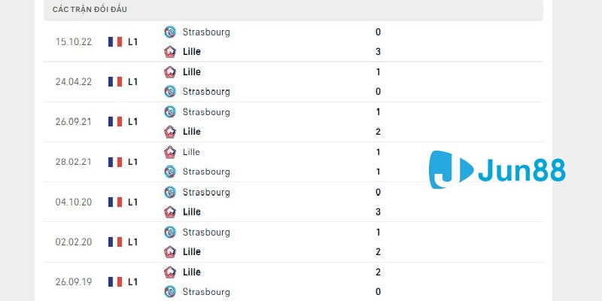The height and width of the screenshot is (301, 602).
Task: Click Lille crest in the 26.09.21 match
Action: (x=170, y=132)
